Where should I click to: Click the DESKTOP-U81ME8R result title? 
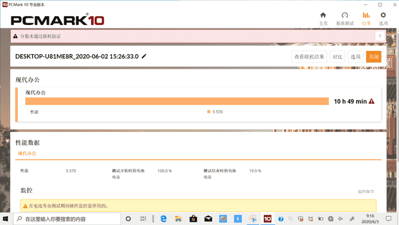point(77,56)
